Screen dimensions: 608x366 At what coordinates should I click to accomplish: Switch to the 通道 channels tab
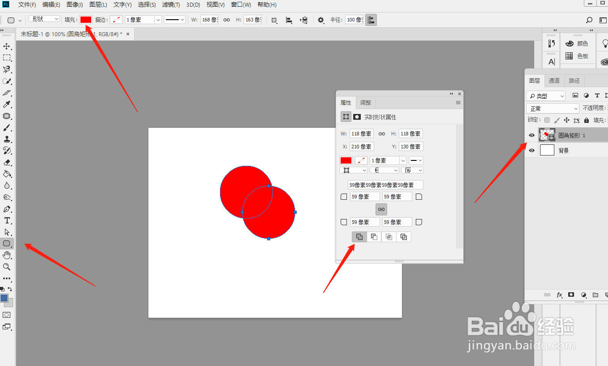[554, 80]
